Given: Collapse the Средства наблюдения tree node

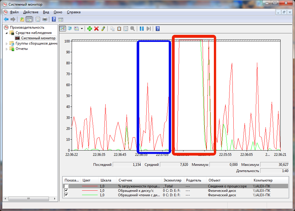Looking at the screenshot, I should 7,33.
